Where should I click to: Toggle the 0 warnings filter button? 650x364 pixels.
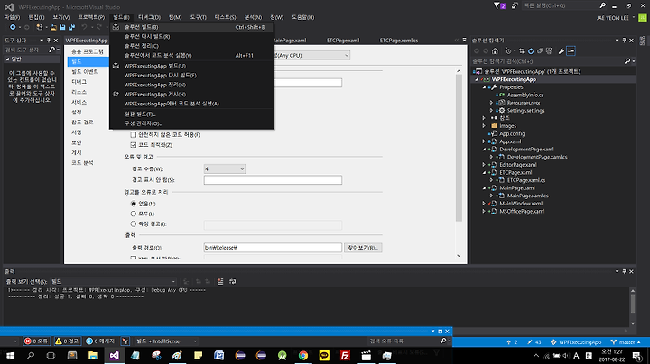pos(67,341)
